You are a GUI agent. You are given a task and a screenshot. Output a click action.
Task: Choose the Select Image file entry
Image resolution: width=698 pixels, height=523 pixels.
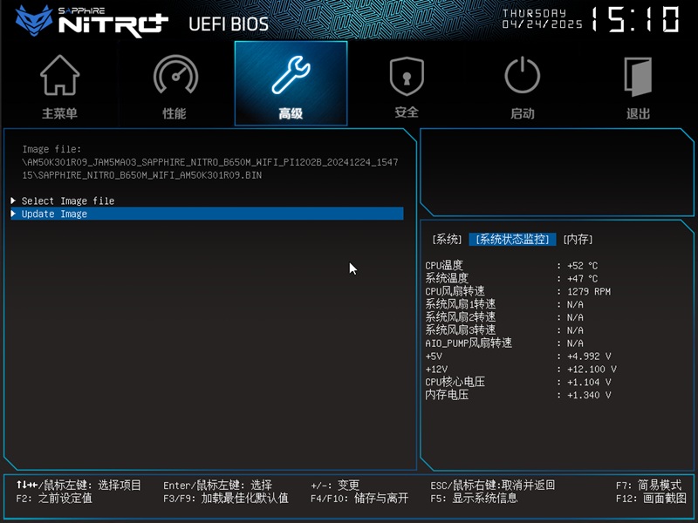[x=68, y=201]
